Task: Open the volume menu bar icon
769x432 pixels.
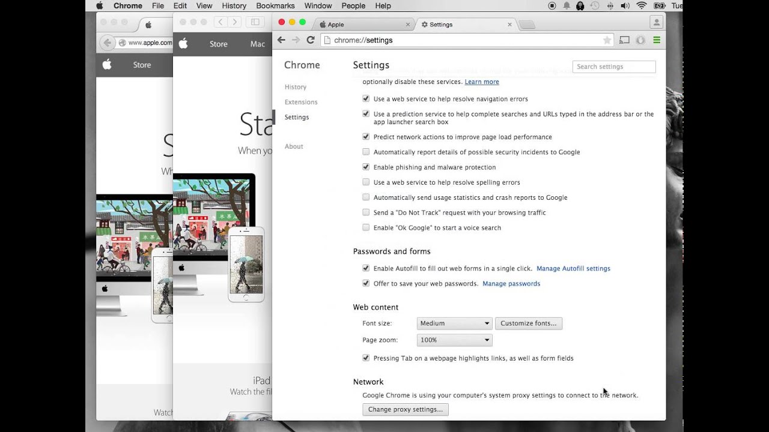Action: pyautogui.click(x=625, y=6)
